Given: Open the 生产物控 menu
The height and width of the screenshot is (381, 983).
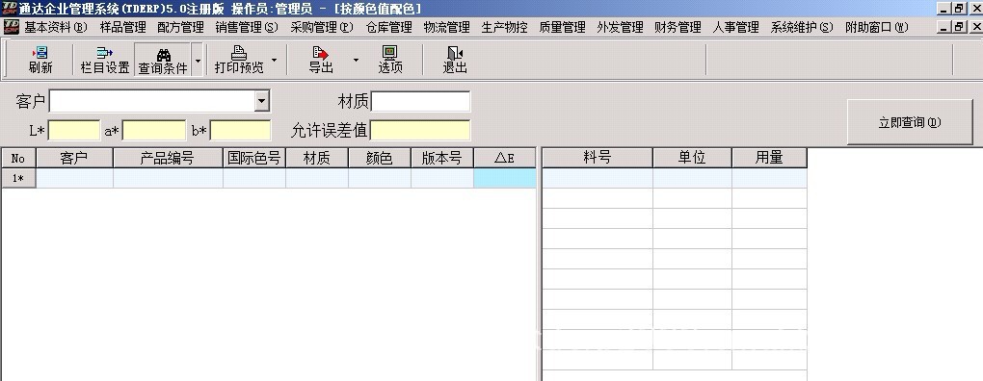Looking at the screenshot, I should (505, 28).
